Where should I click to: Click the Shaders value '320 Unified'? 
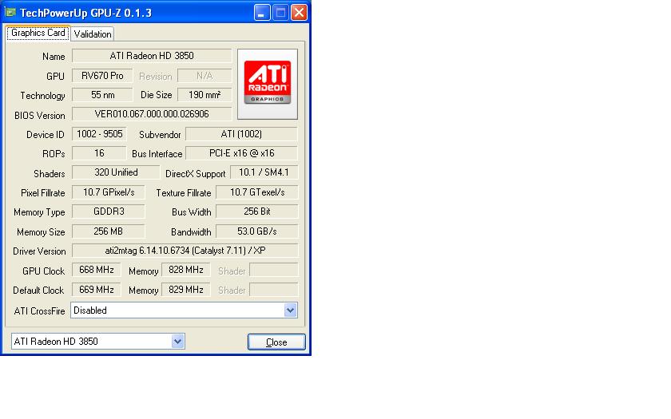click(x=116, y=172)
